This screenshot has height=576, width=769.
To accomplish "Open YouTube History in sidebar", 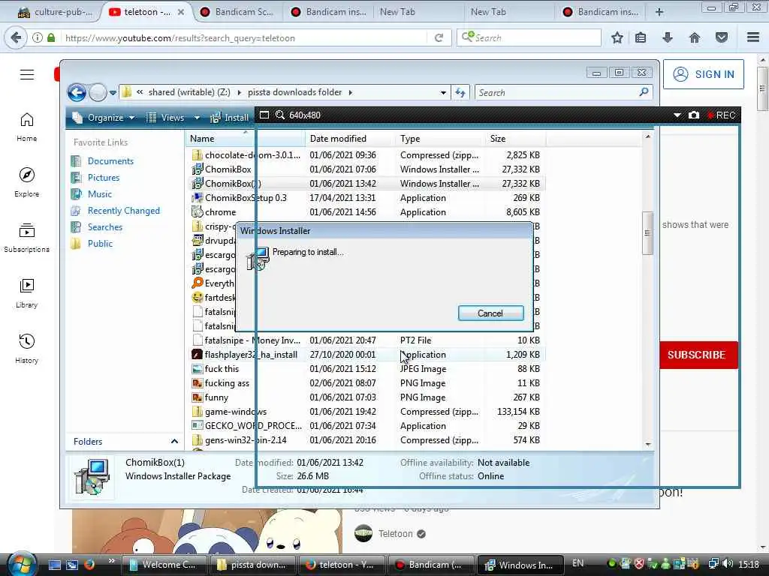I will tap(26, 349).
